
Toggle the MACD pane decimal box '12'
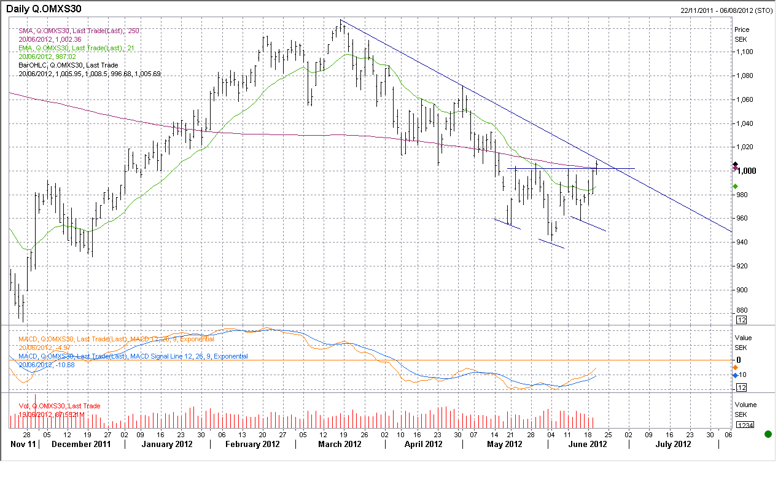pyautogui.click(x=741, y=387)
